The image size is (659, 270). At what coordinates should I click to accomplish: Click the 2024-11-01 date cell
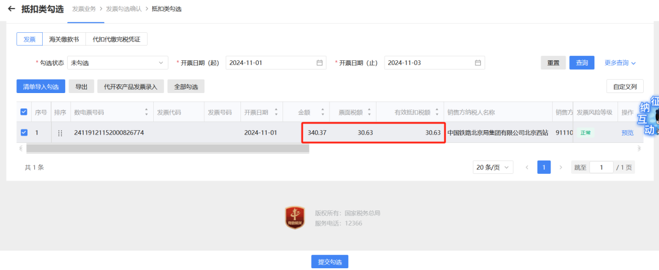[x=261, y=133]
